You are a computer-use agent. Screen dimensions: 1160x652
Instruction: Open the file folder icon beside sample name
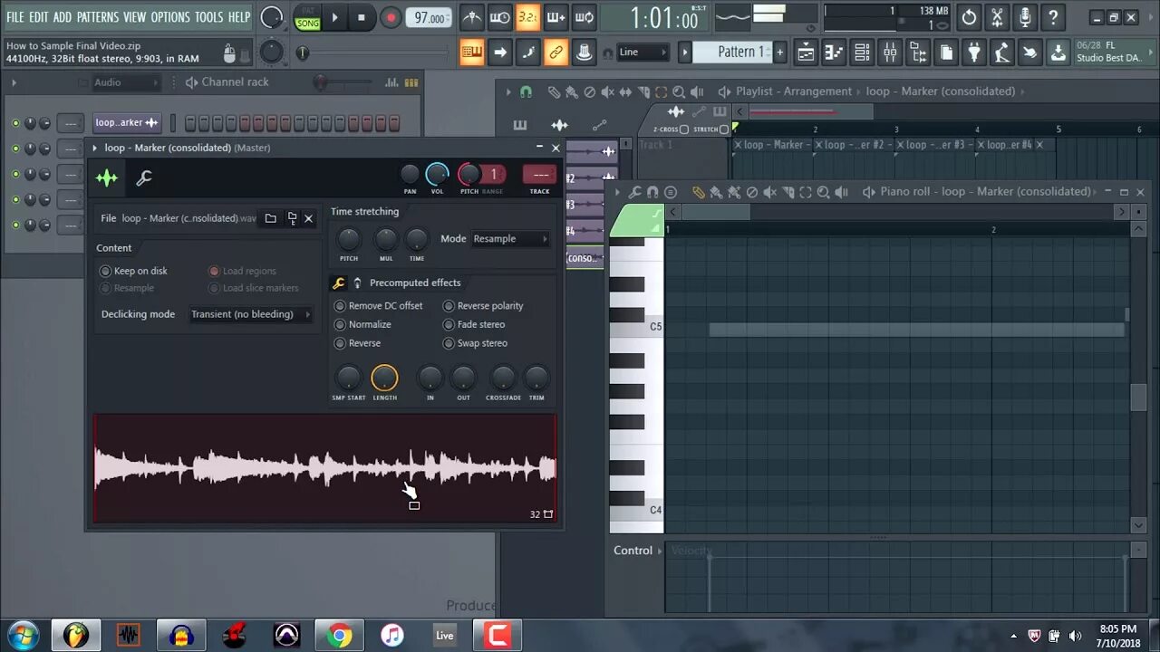point(270,218)
